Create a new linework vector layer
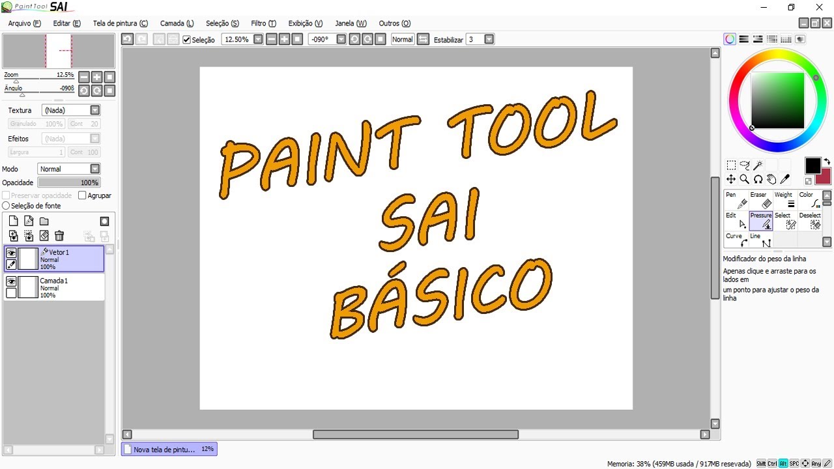Screen dimensions: 834x469 point(29,221)
